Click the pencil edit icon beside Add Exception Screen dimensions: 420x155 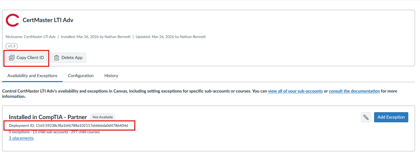pyautogui.click(x=366, y=117)
